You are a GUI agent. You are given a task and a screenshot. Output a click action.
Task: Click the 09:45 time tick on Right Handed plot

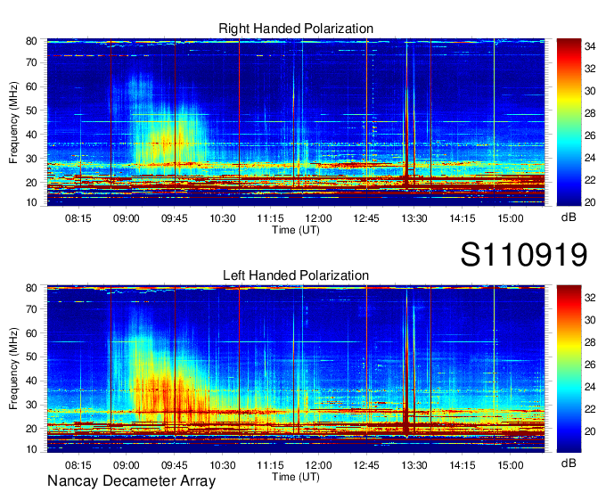[x=175, y=218]
